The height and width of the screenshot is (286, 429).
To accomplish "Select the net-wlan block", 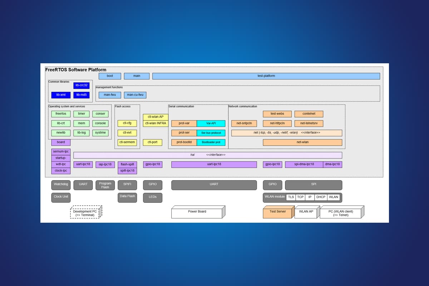I will [x=302, y=142].
